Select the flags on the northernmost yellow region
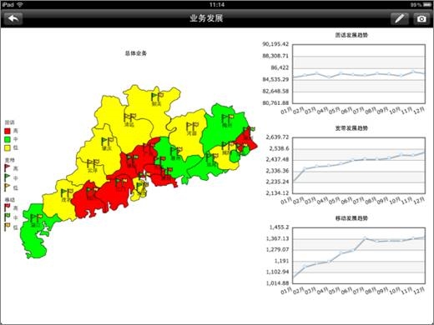This screenshot has height=325, width=434. click(157, 97)
